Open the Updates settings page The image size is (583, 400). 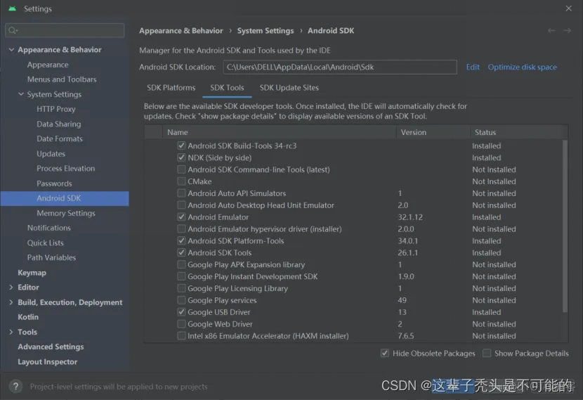tap(51, 154)
